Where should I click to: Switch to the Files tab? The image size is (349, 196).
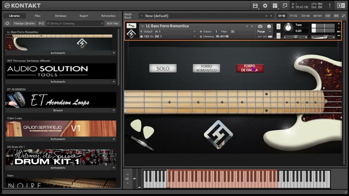pos(38,16)
